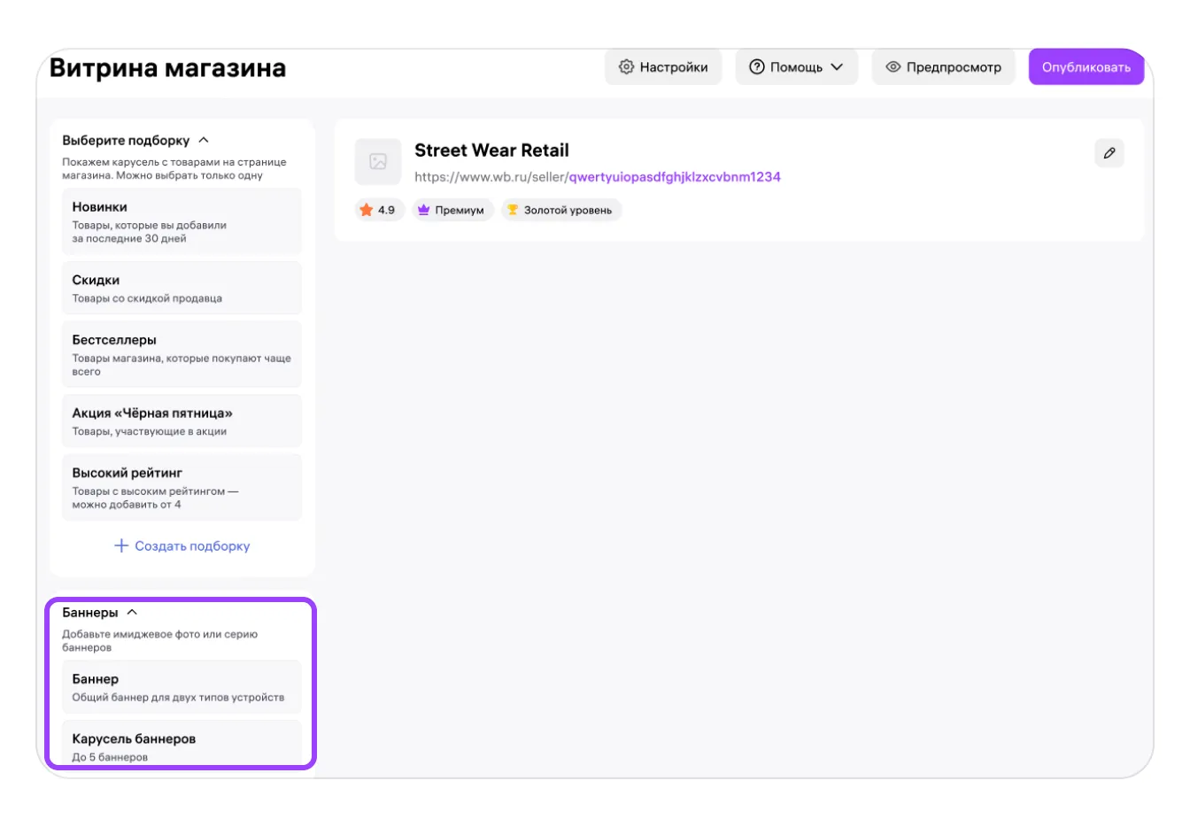Click the plus icon beside Создать подборку
This screenshot has height=827, width=1190.
(x=122, y=545)
